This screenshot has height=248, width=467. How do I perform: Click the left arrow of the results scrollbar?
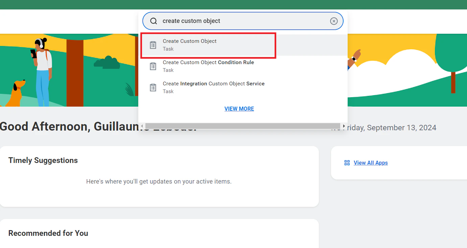tap(142, 125)
